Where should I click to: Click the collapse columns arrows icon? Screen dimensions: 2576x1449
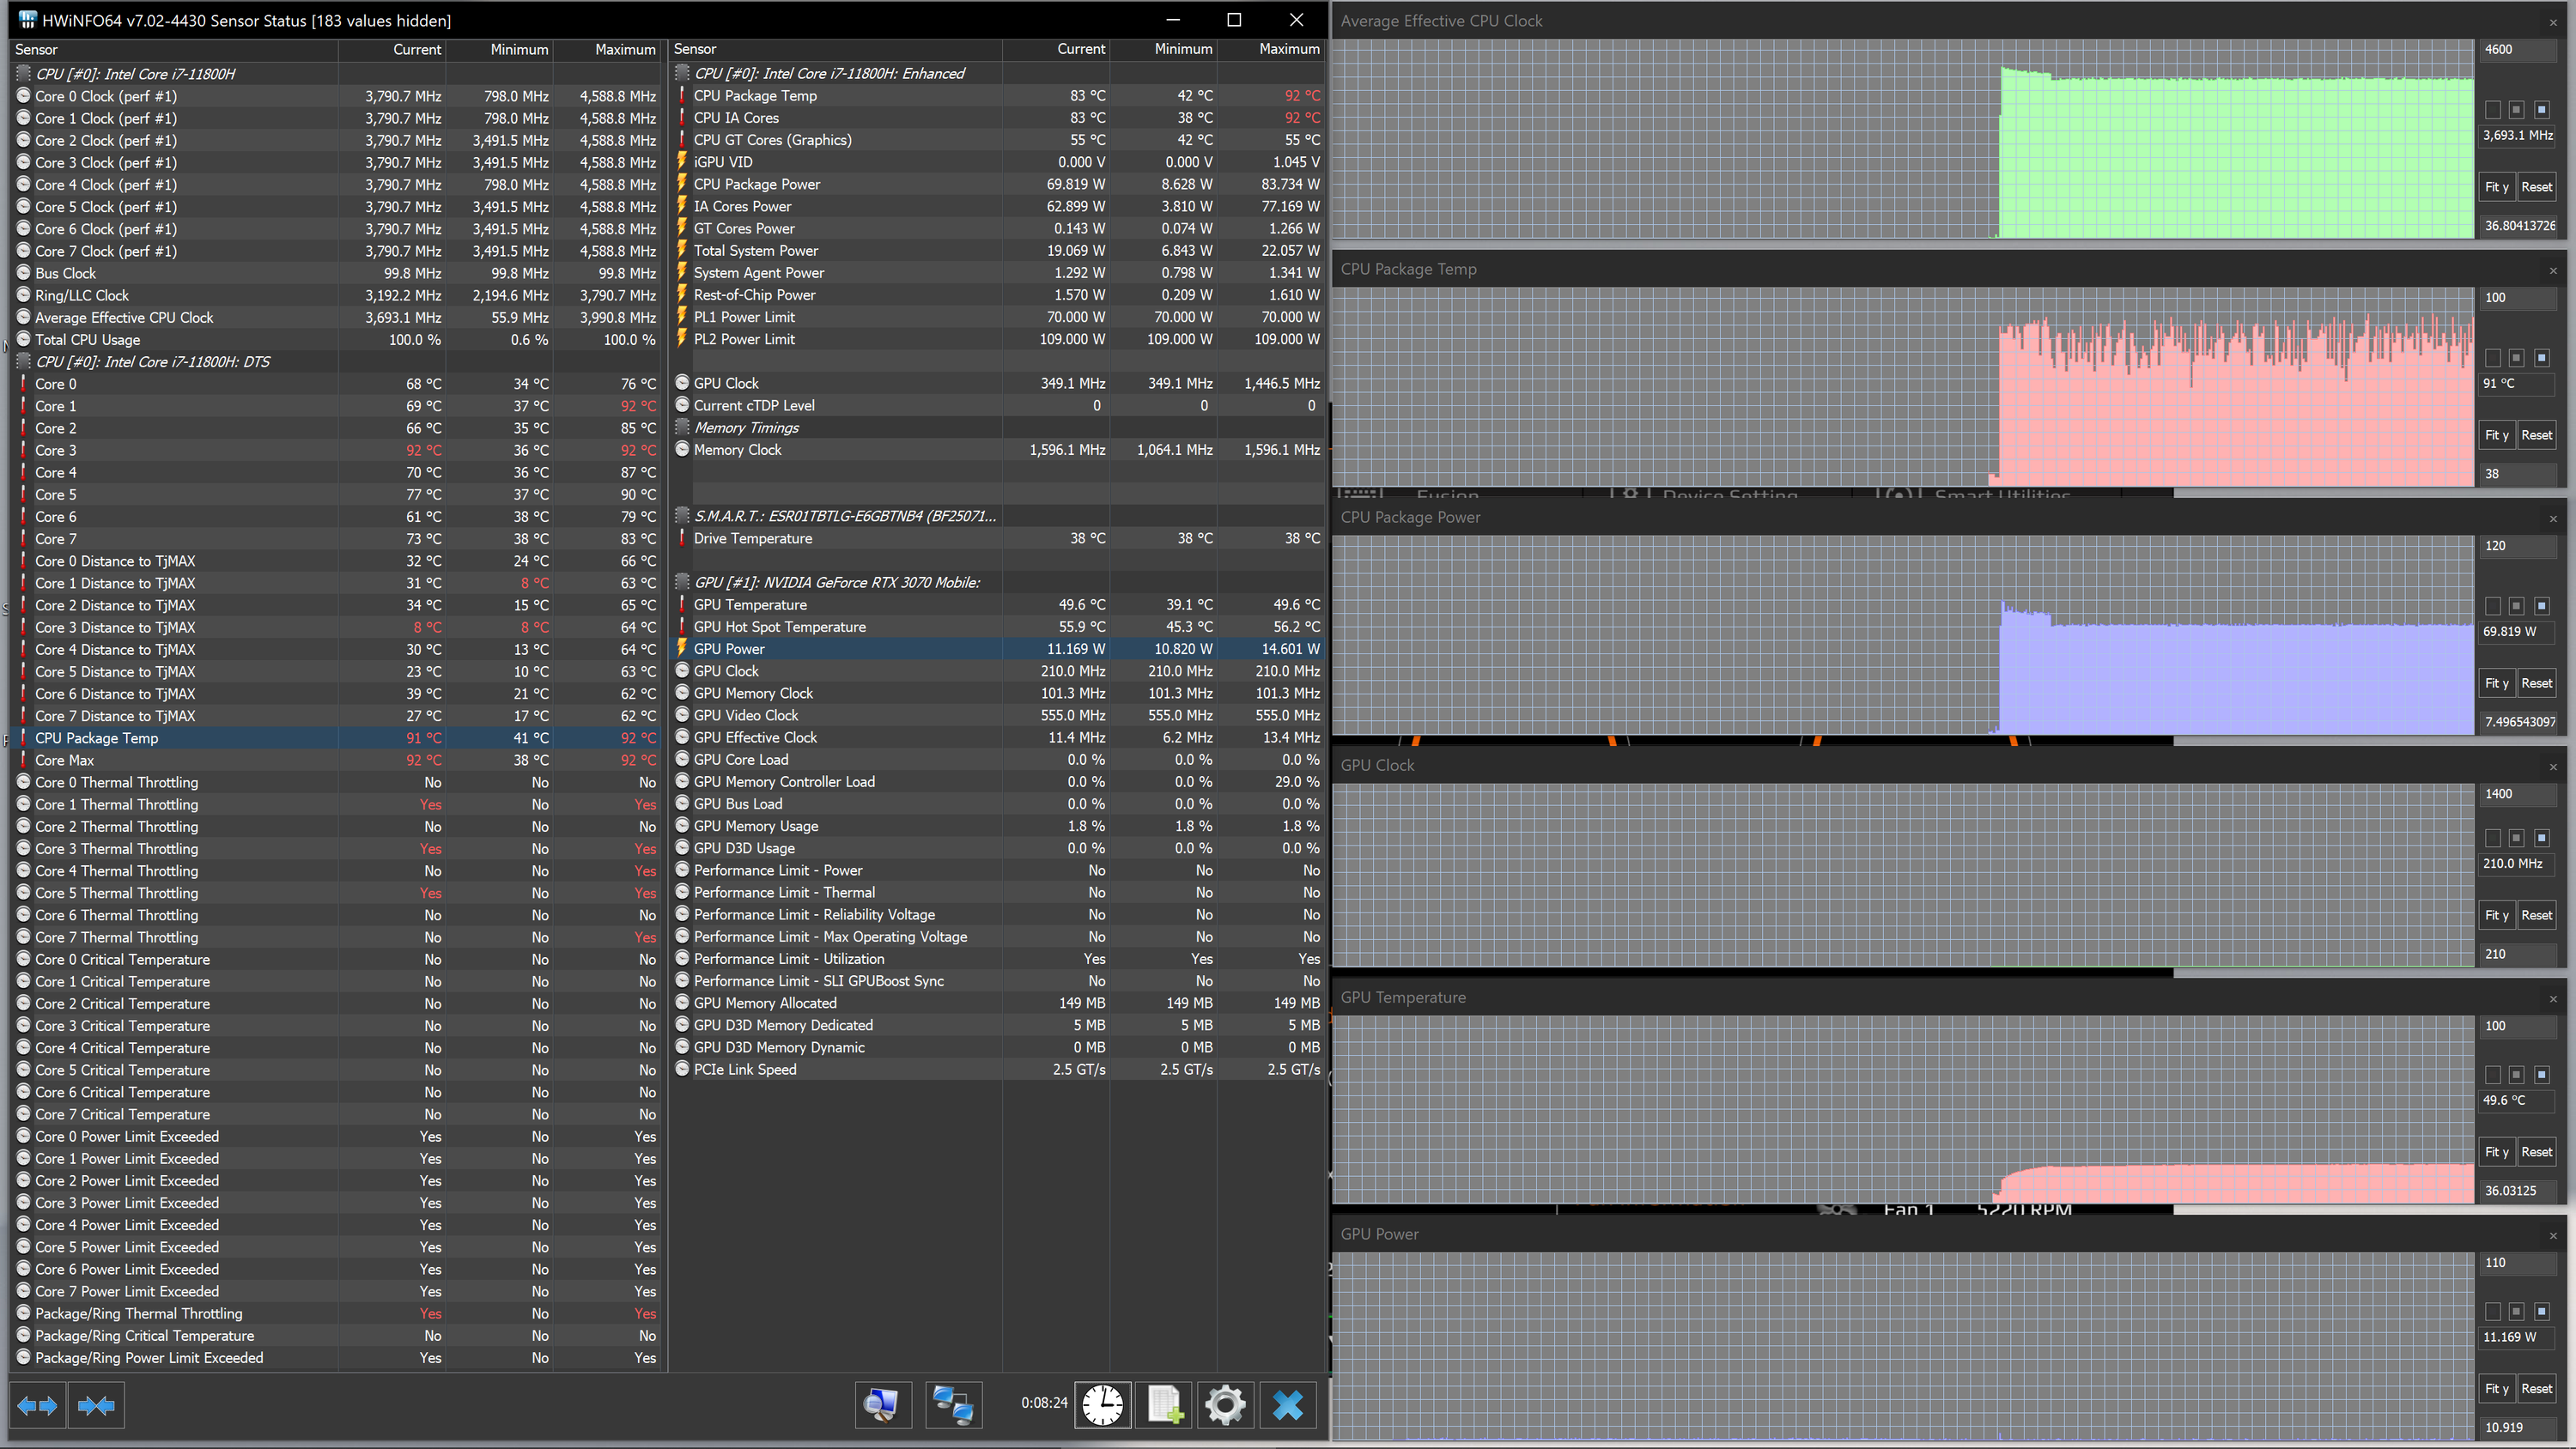96,1406
